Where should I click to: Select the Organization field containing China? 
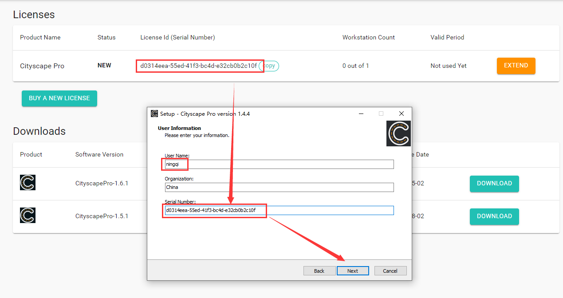(x=279, y=187)
